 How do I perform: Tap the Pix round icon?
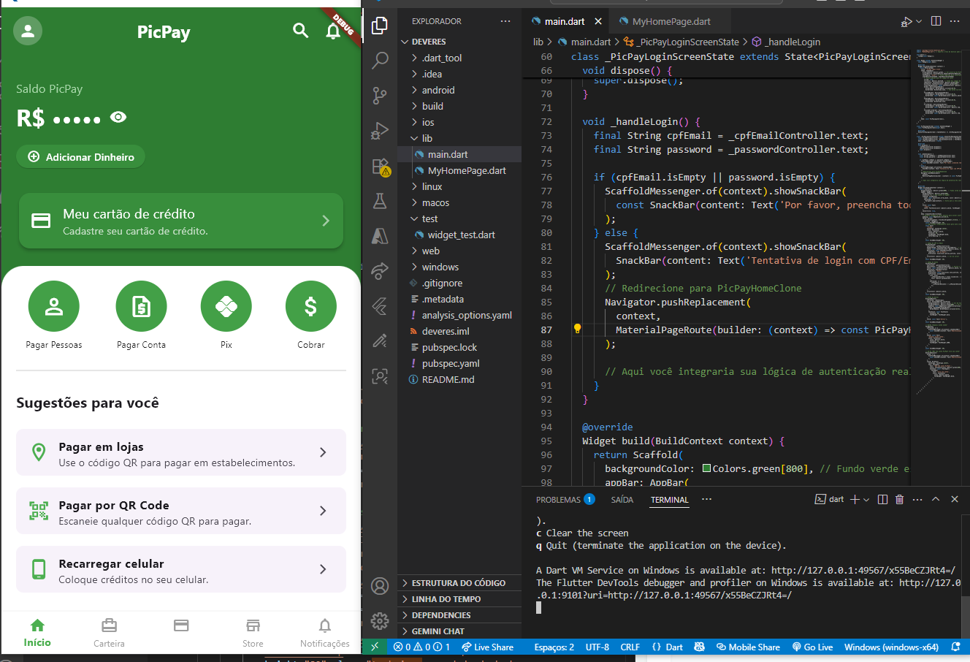(226, 306)
